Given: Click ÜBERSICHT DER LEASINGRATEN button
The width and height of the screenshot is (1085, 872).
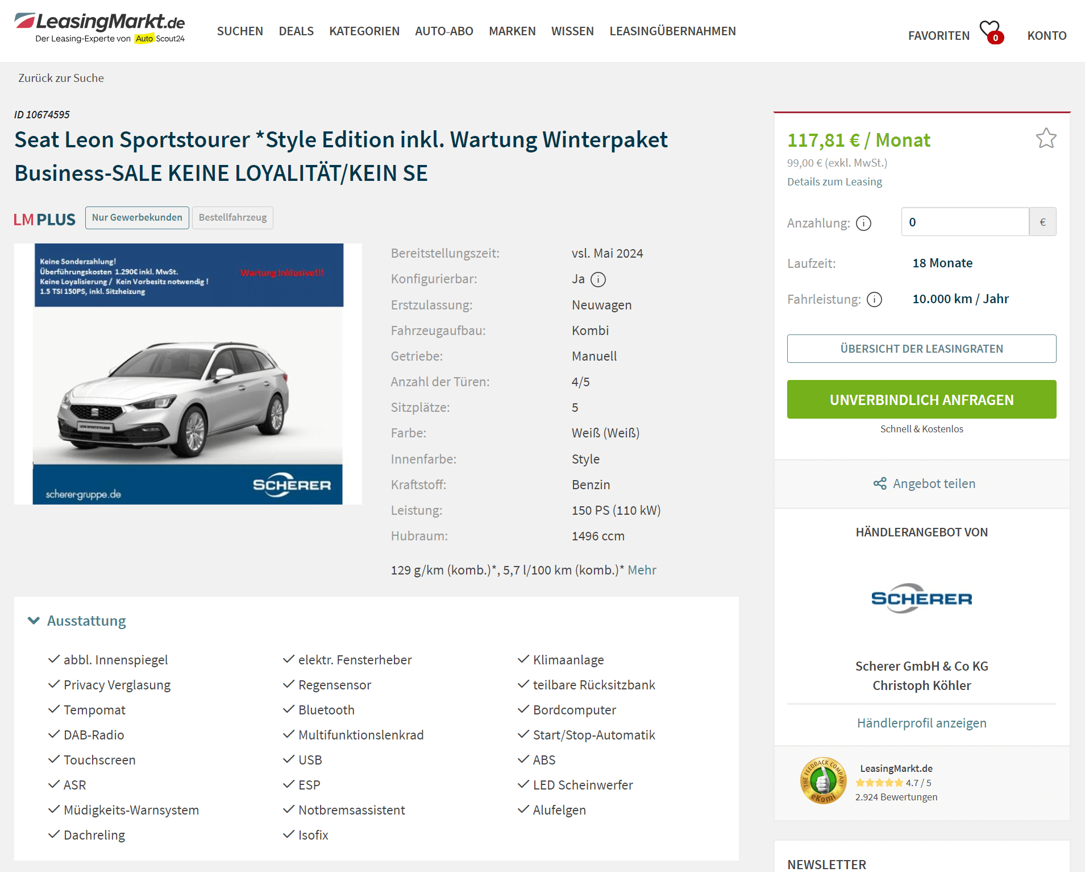Looking at the screenshot, I should [x=921, y=349].
